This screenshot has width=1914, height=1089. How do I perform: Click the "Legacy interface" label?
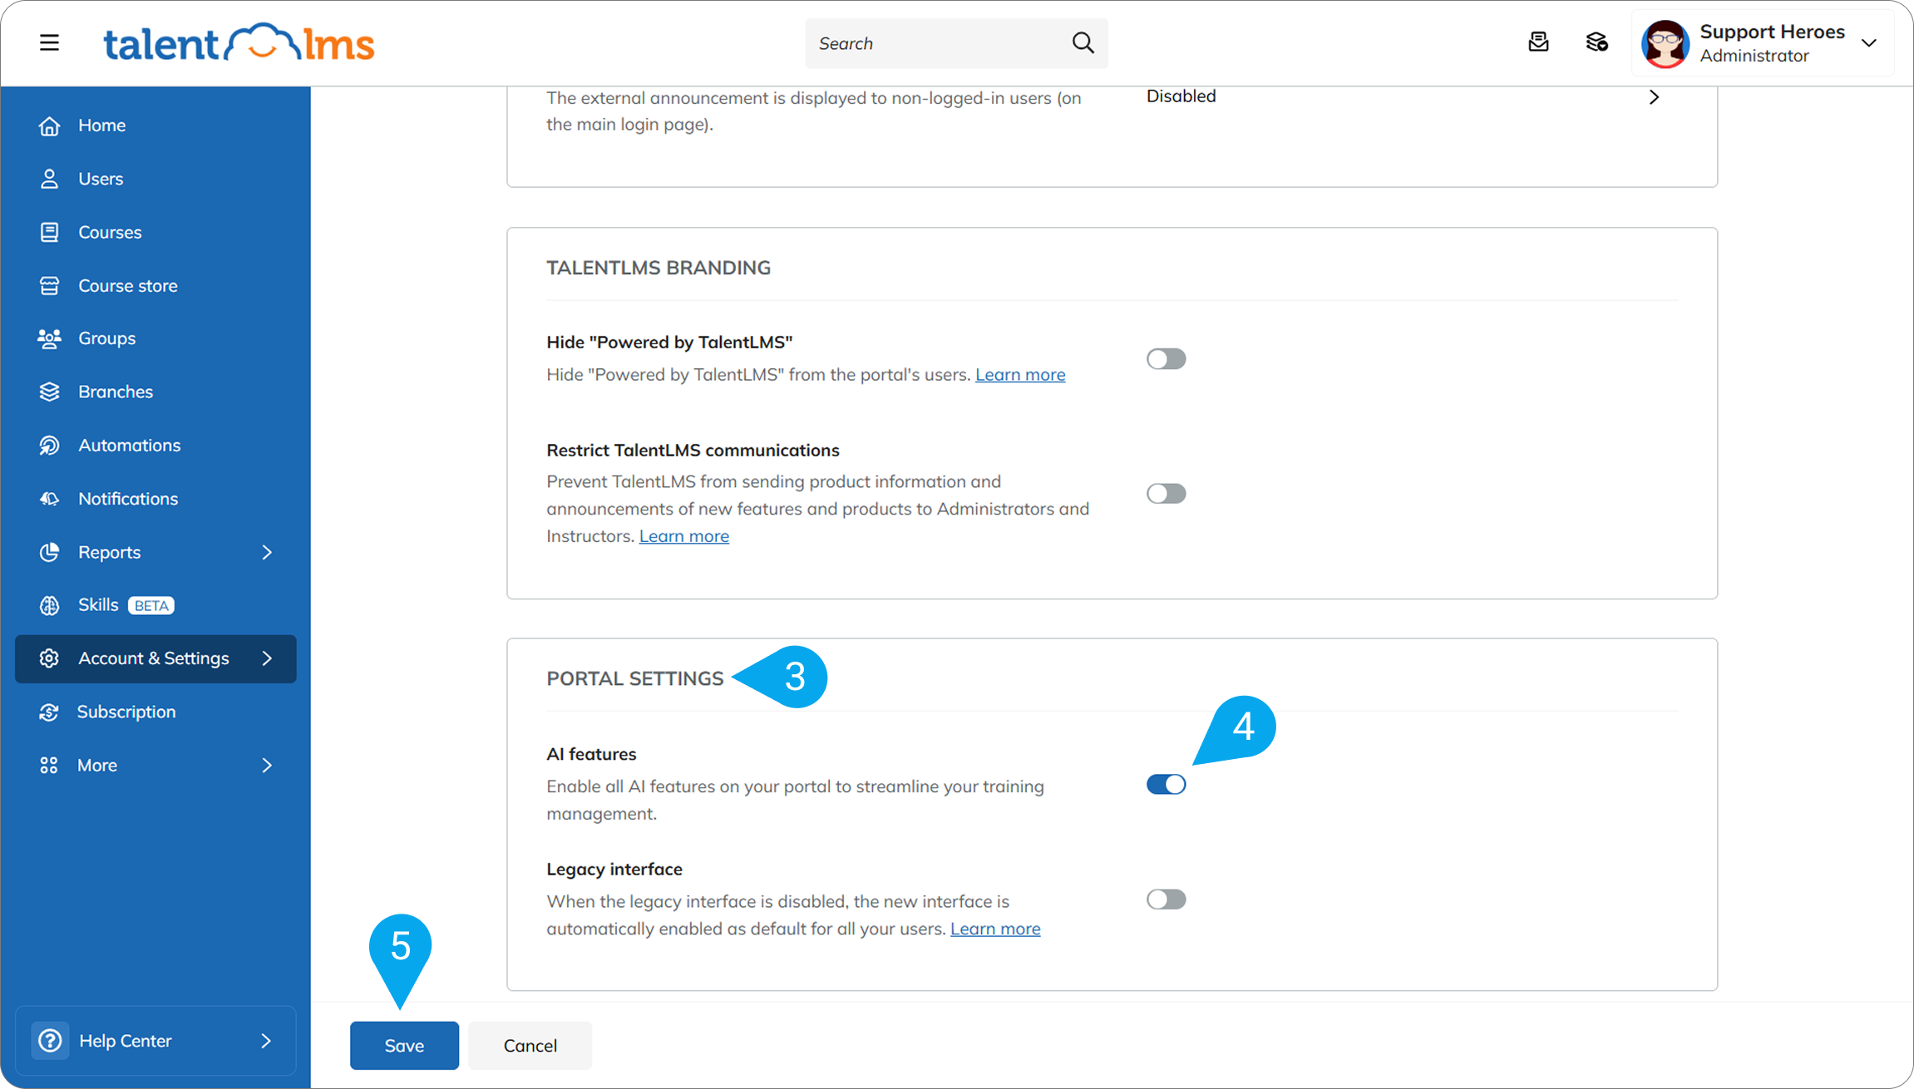pos(614,869)
